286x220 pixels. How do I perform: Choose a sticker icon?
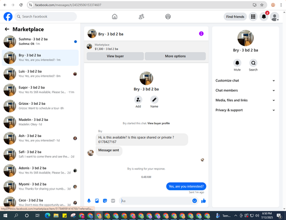(x=105, y=201)
